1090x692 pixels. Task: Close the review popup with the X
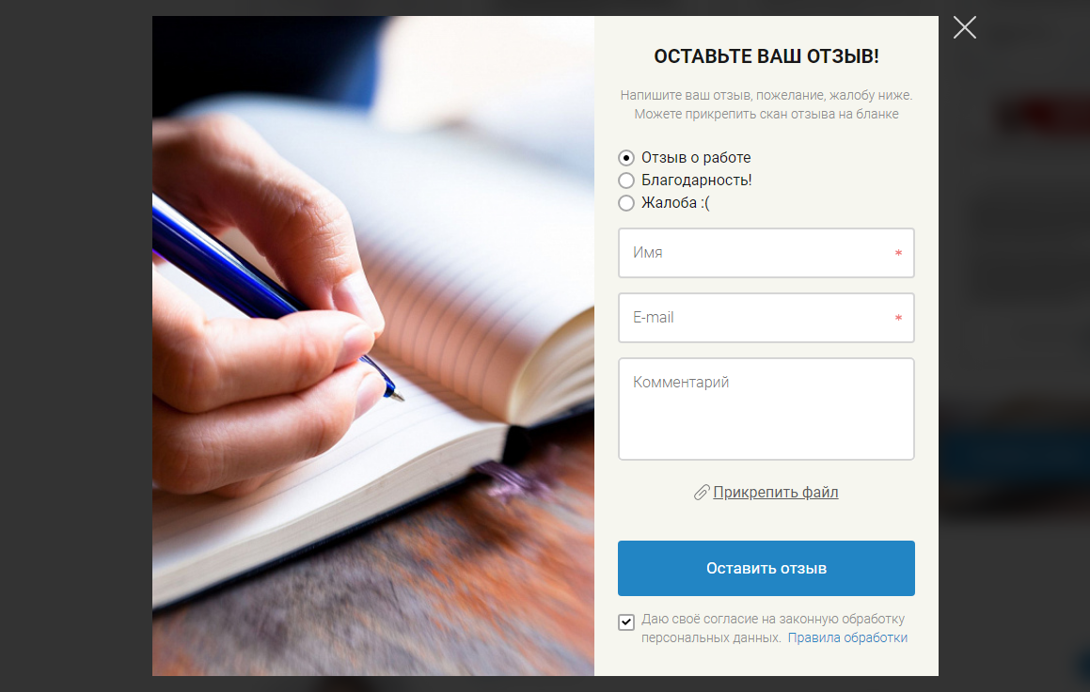(x=964, y=28)
